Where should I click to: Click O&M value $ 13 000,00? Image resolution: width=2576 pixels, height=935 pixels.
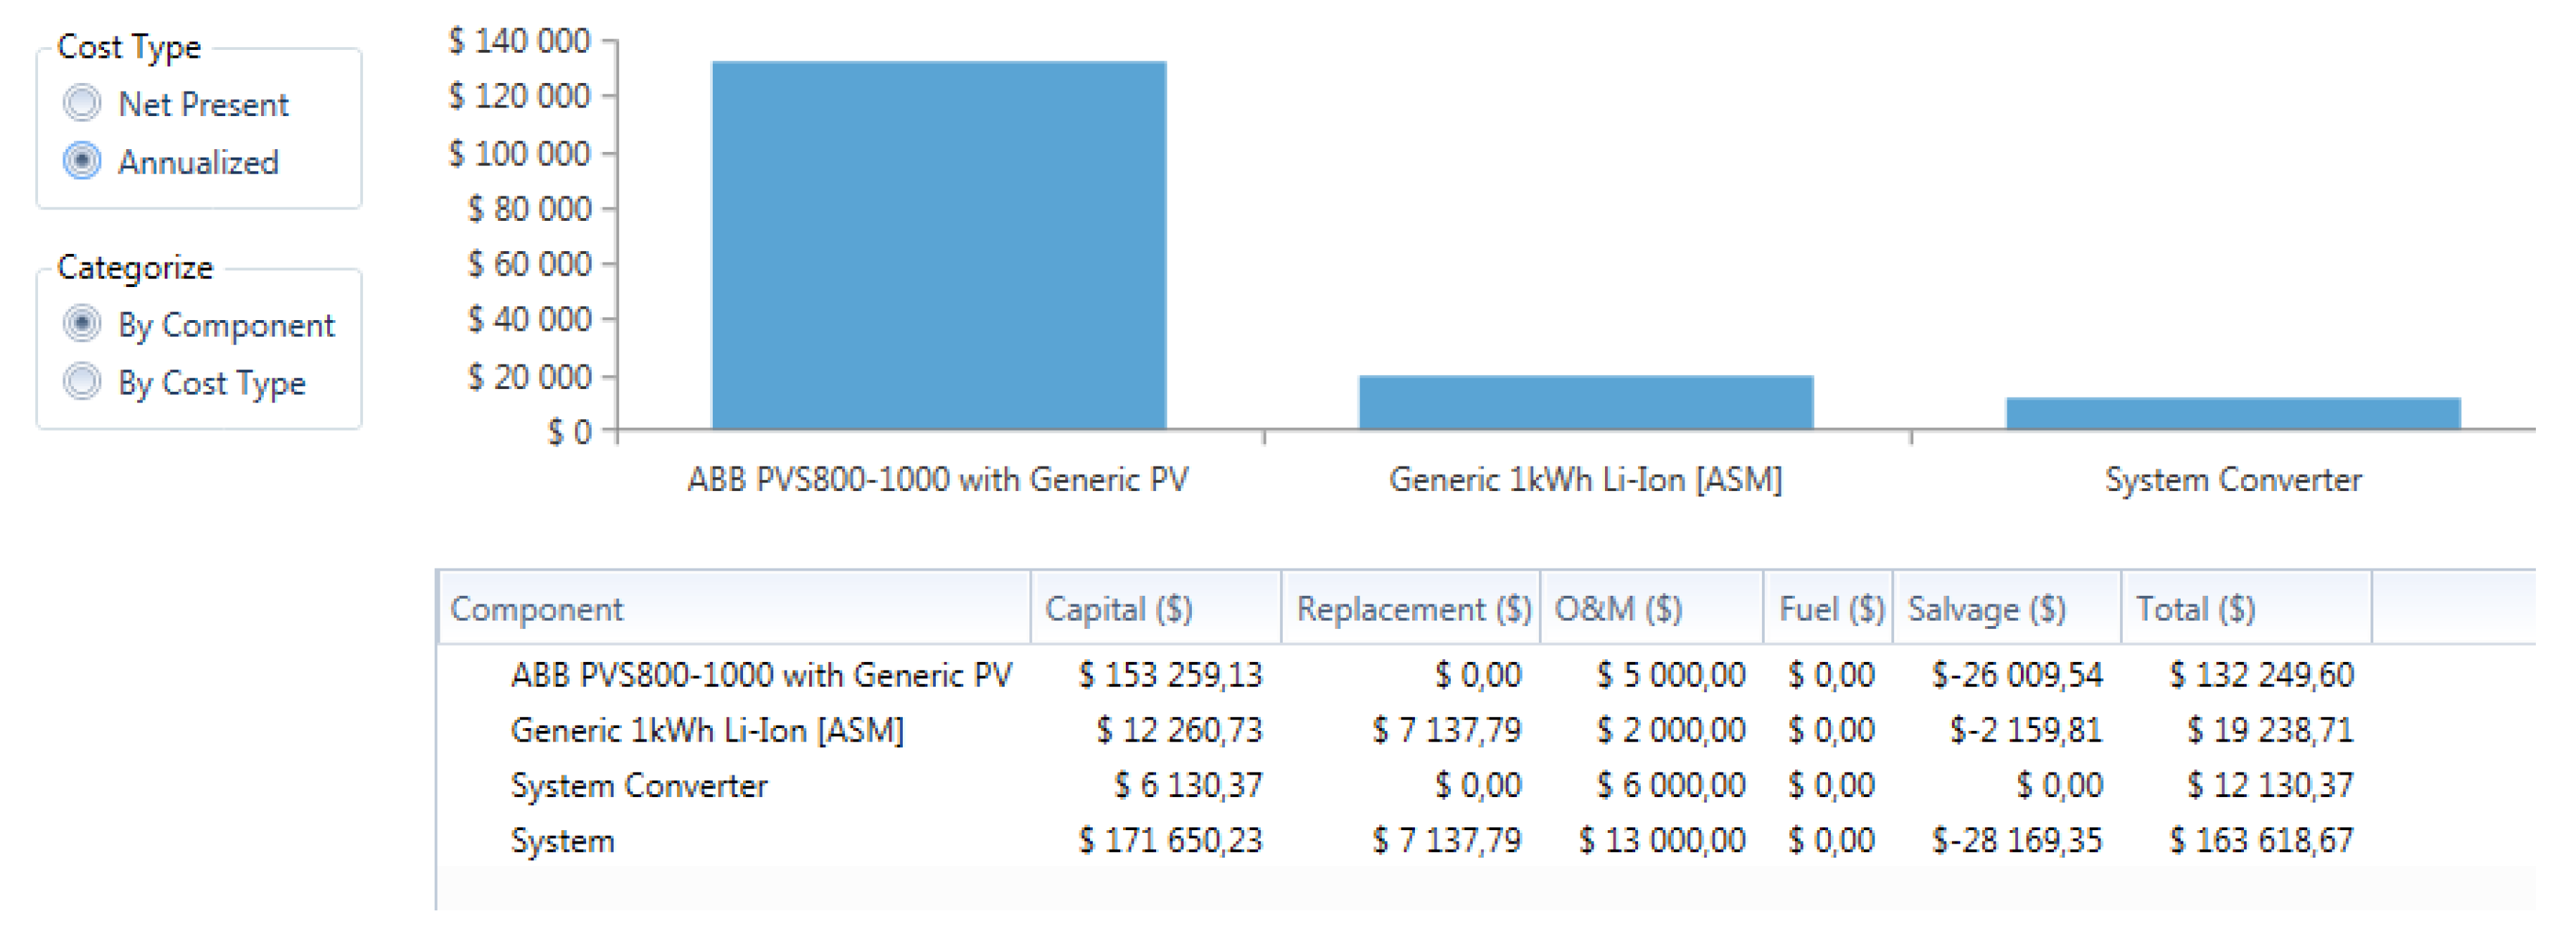pos(1662,841)
